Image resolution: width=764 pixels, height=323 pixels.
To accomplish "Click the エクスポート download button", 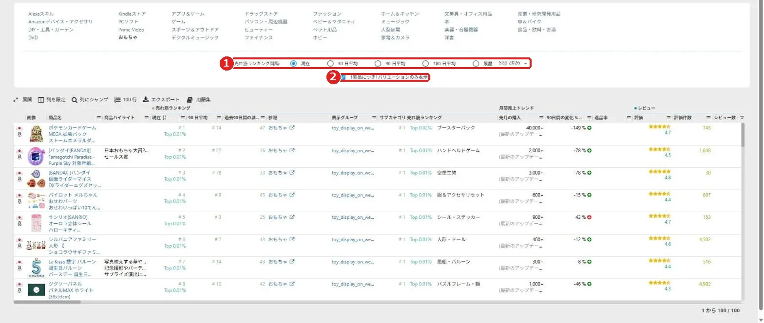I will [x=161, y=100].
